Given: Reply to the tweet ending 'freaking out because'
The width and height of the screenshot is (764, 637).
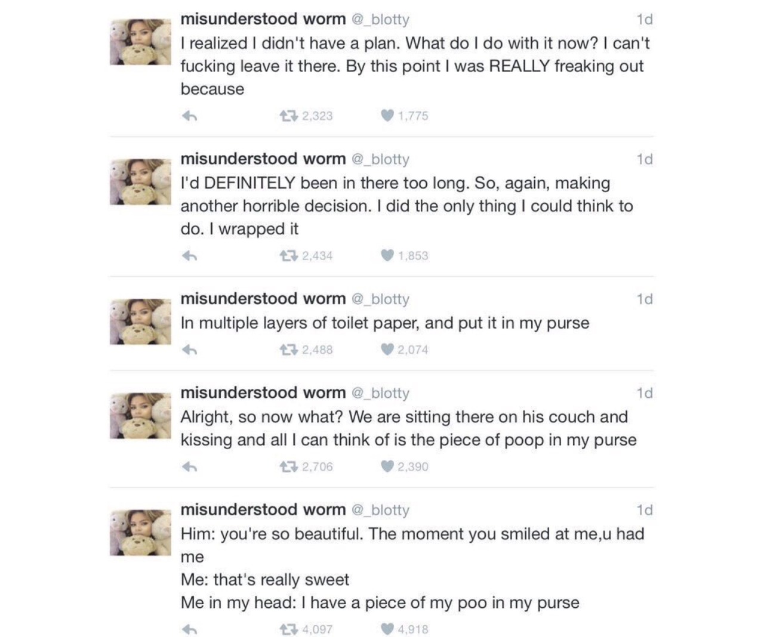Looking at the screenshot, I should pyautogui.click(x=189, y=116).
